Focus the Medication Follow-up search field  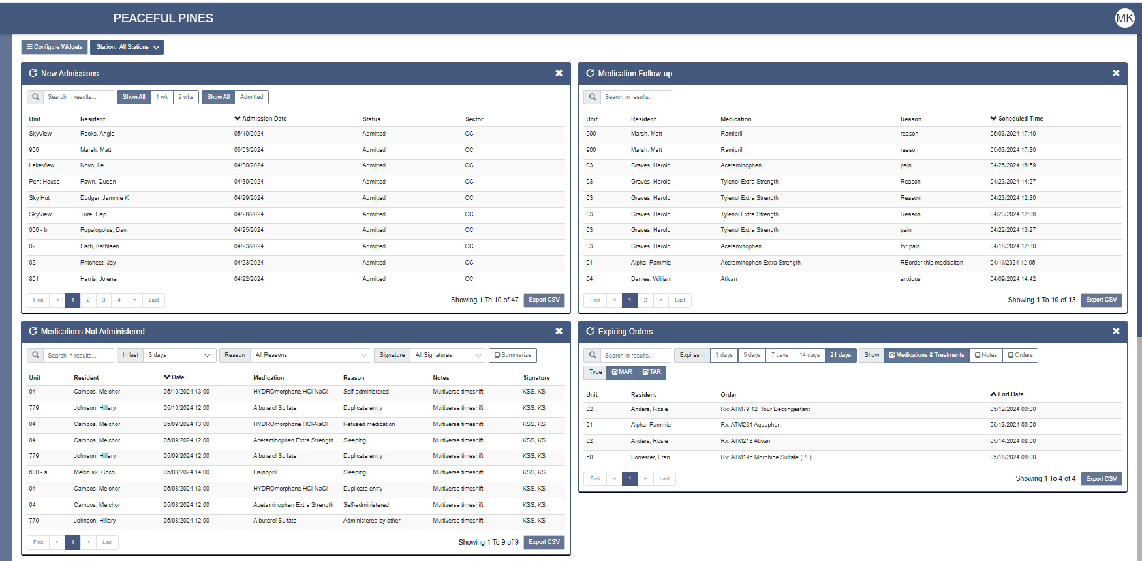tap(636, 97)
